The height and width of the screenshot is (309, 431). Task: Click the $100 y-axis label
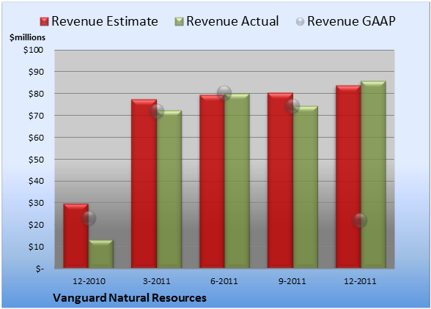(x=33, y=50)
